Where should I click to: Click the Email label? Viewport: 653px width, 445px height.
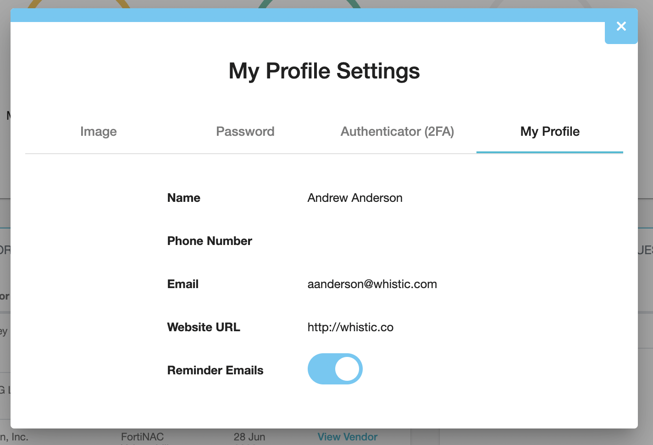(x=183, y=284)
